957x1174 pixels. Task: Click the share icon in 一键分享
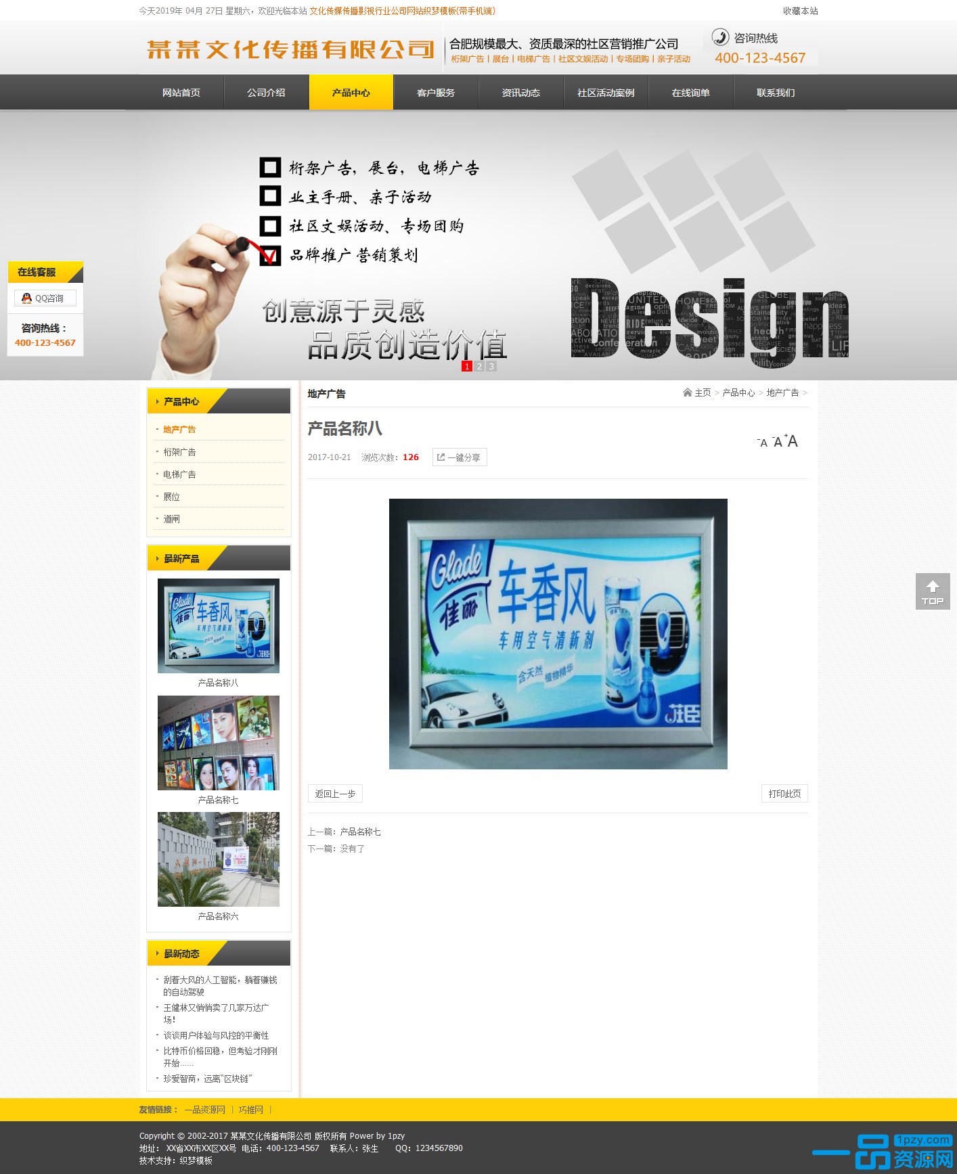coord(441,457)
